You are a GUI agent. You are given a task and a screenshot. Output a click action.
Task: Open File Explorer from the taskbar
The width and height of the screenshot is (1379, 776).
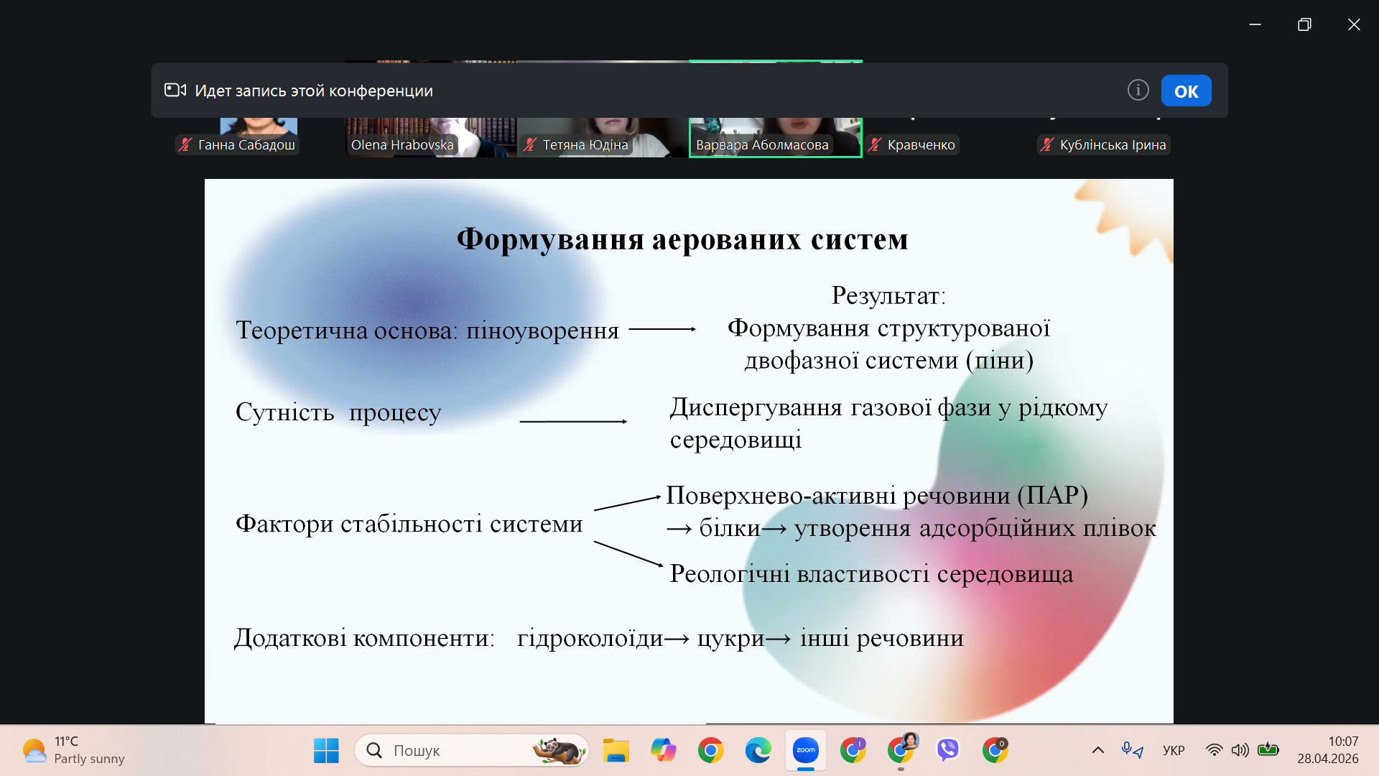point(616,751)
